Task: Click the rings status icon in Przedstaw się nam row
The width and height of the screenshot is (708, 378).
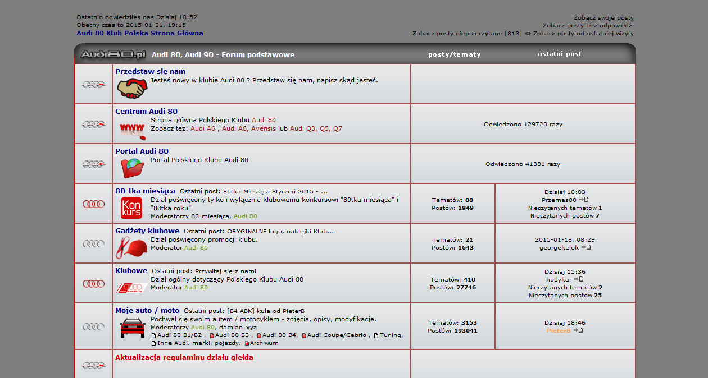Action: point(94,84)
